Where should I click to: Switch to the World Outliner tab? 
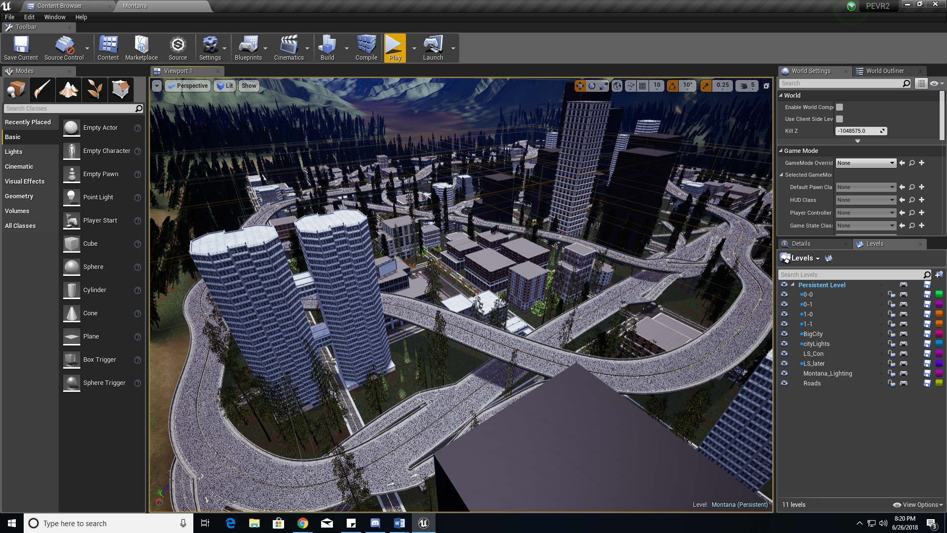coord(885,71)
